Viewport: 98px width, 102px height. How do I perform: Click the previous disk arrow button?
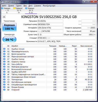point(4,17)
